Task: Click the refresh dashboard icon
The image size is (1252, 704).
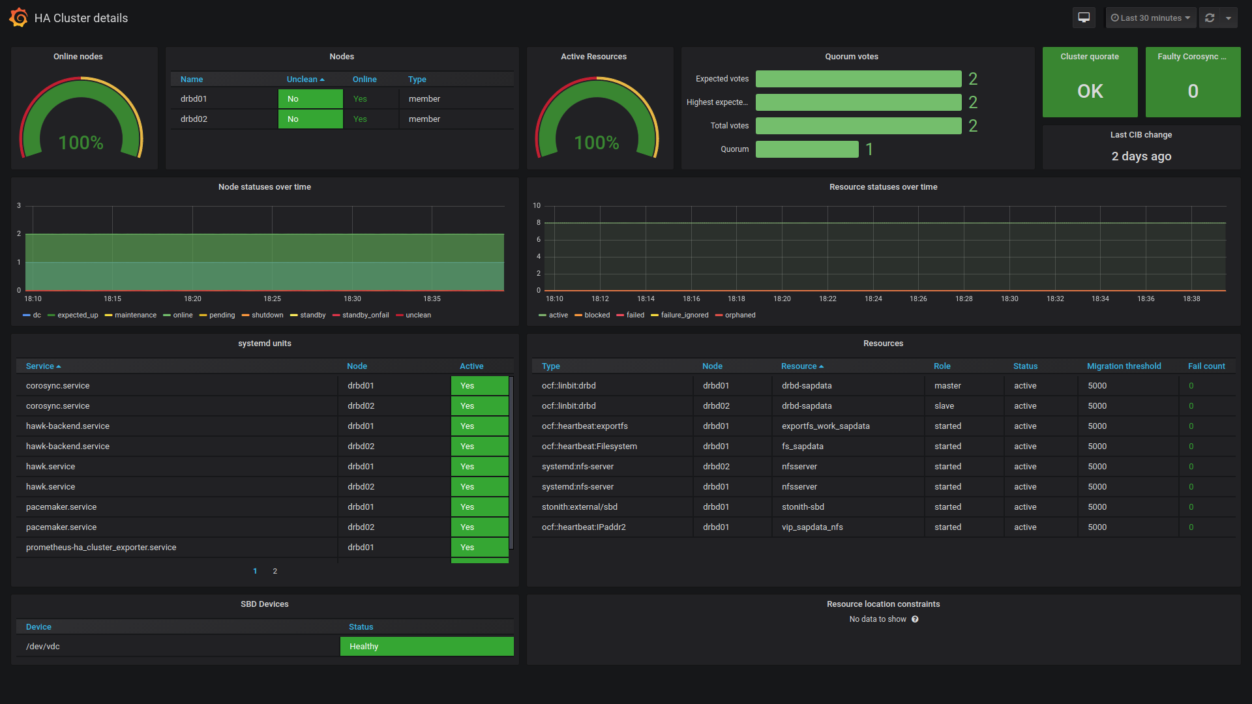Action: [1210, 18]
